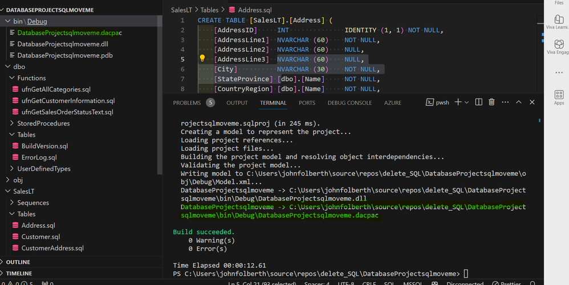Open the launch profile dropdown beside the plus
569x285 pixels.
466,103
